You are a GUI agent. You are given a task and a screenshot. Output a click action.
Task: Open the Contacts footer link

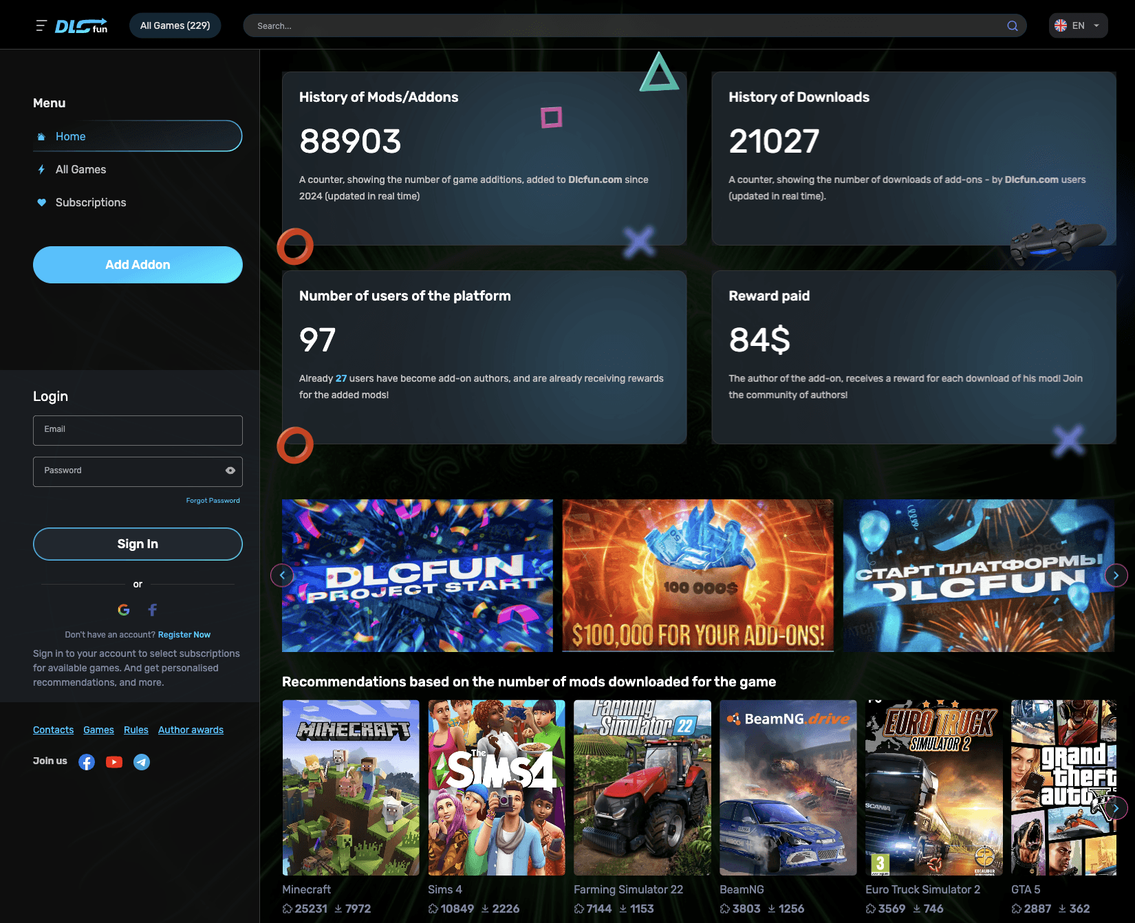pyautogui.click(x=53, y=730)
